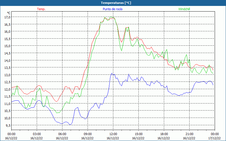Click the 17,0 y-axis value
Viewport: 226px width, 141px height.
8,17
